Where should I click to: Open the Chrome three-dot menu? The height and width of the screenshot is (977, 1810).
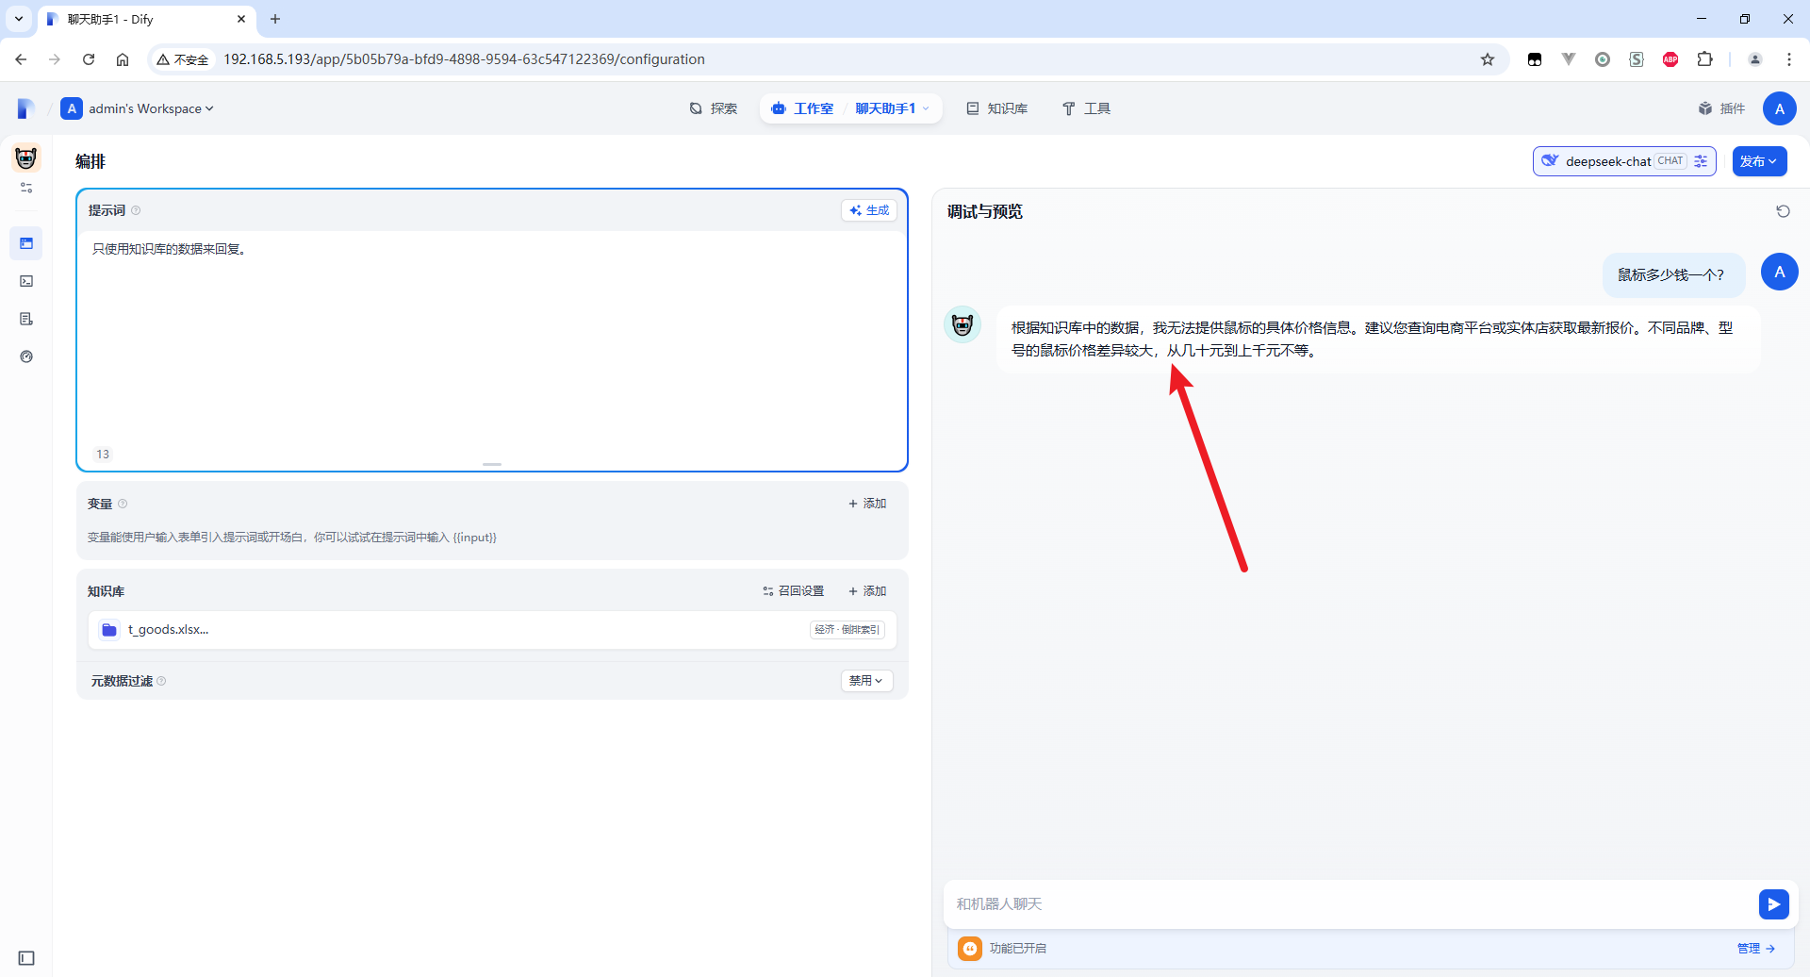tap(1788, 59)
